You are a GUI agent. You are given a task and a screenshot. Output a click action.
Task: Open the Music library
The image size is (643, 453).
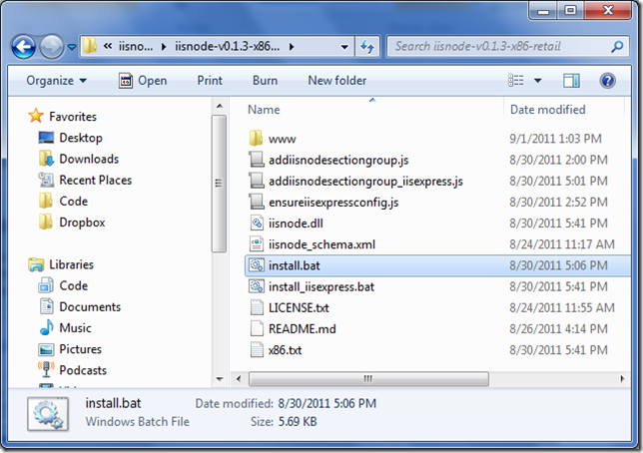(x=75, y=328)
